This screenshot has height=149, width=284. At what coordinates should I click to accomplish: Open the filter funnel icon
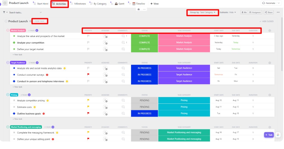coord(4,12)
